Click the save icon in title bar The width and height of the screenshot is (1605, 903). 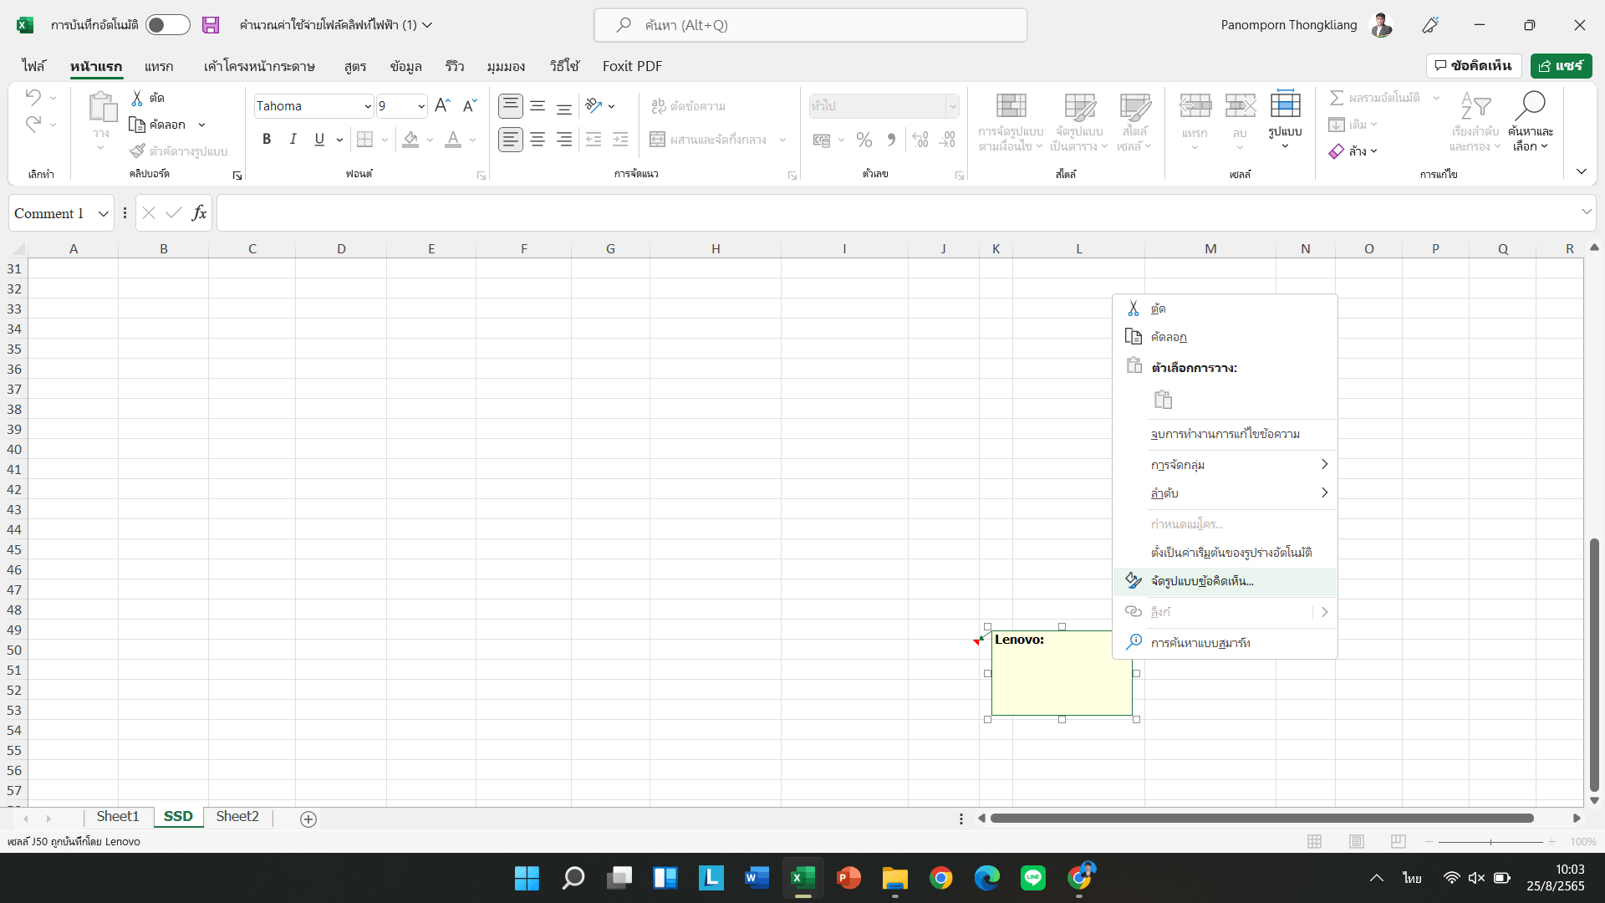211,25
